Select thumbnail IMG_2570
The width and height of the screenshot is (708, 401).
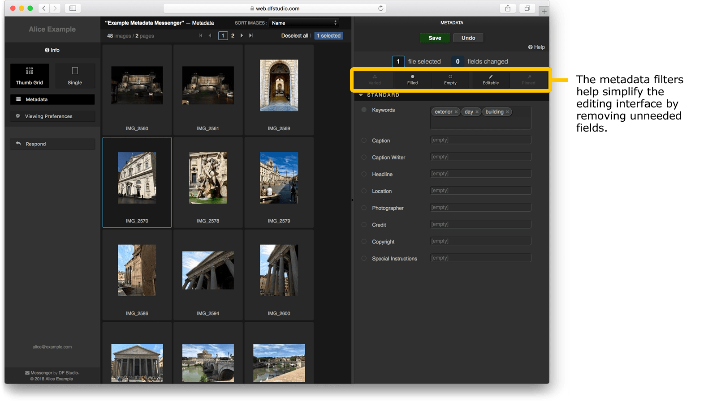pos(137,183)
